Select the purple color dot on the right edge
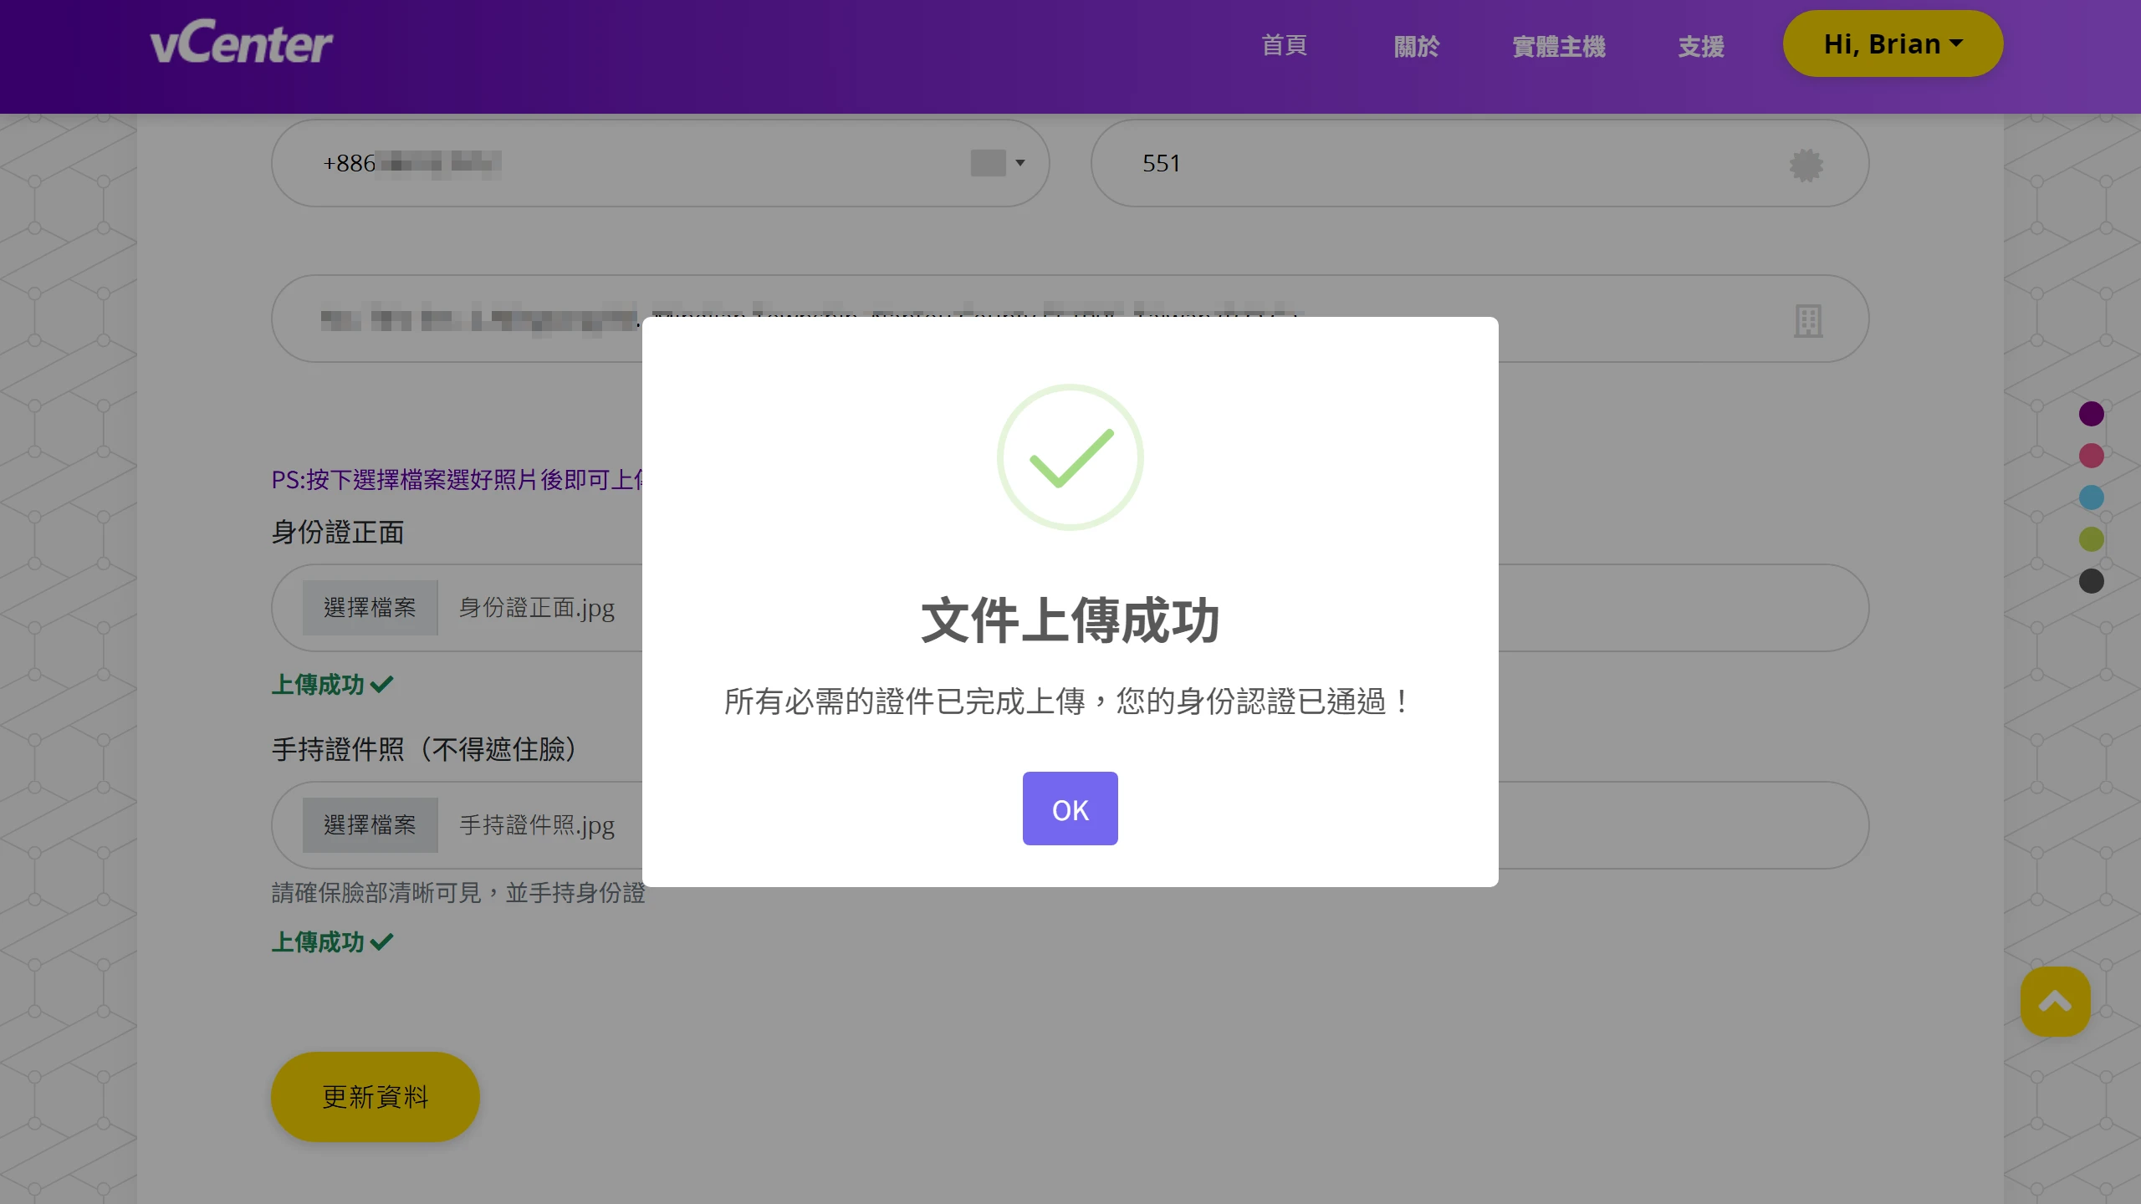The height and width of the screenshot is (1204, 2141). [x=2092, y=413]
